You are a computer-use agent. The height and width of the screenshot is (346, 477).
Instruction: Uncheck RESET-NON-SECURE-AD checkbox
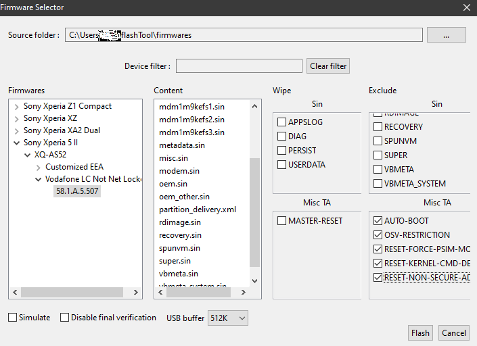point(378,277)
